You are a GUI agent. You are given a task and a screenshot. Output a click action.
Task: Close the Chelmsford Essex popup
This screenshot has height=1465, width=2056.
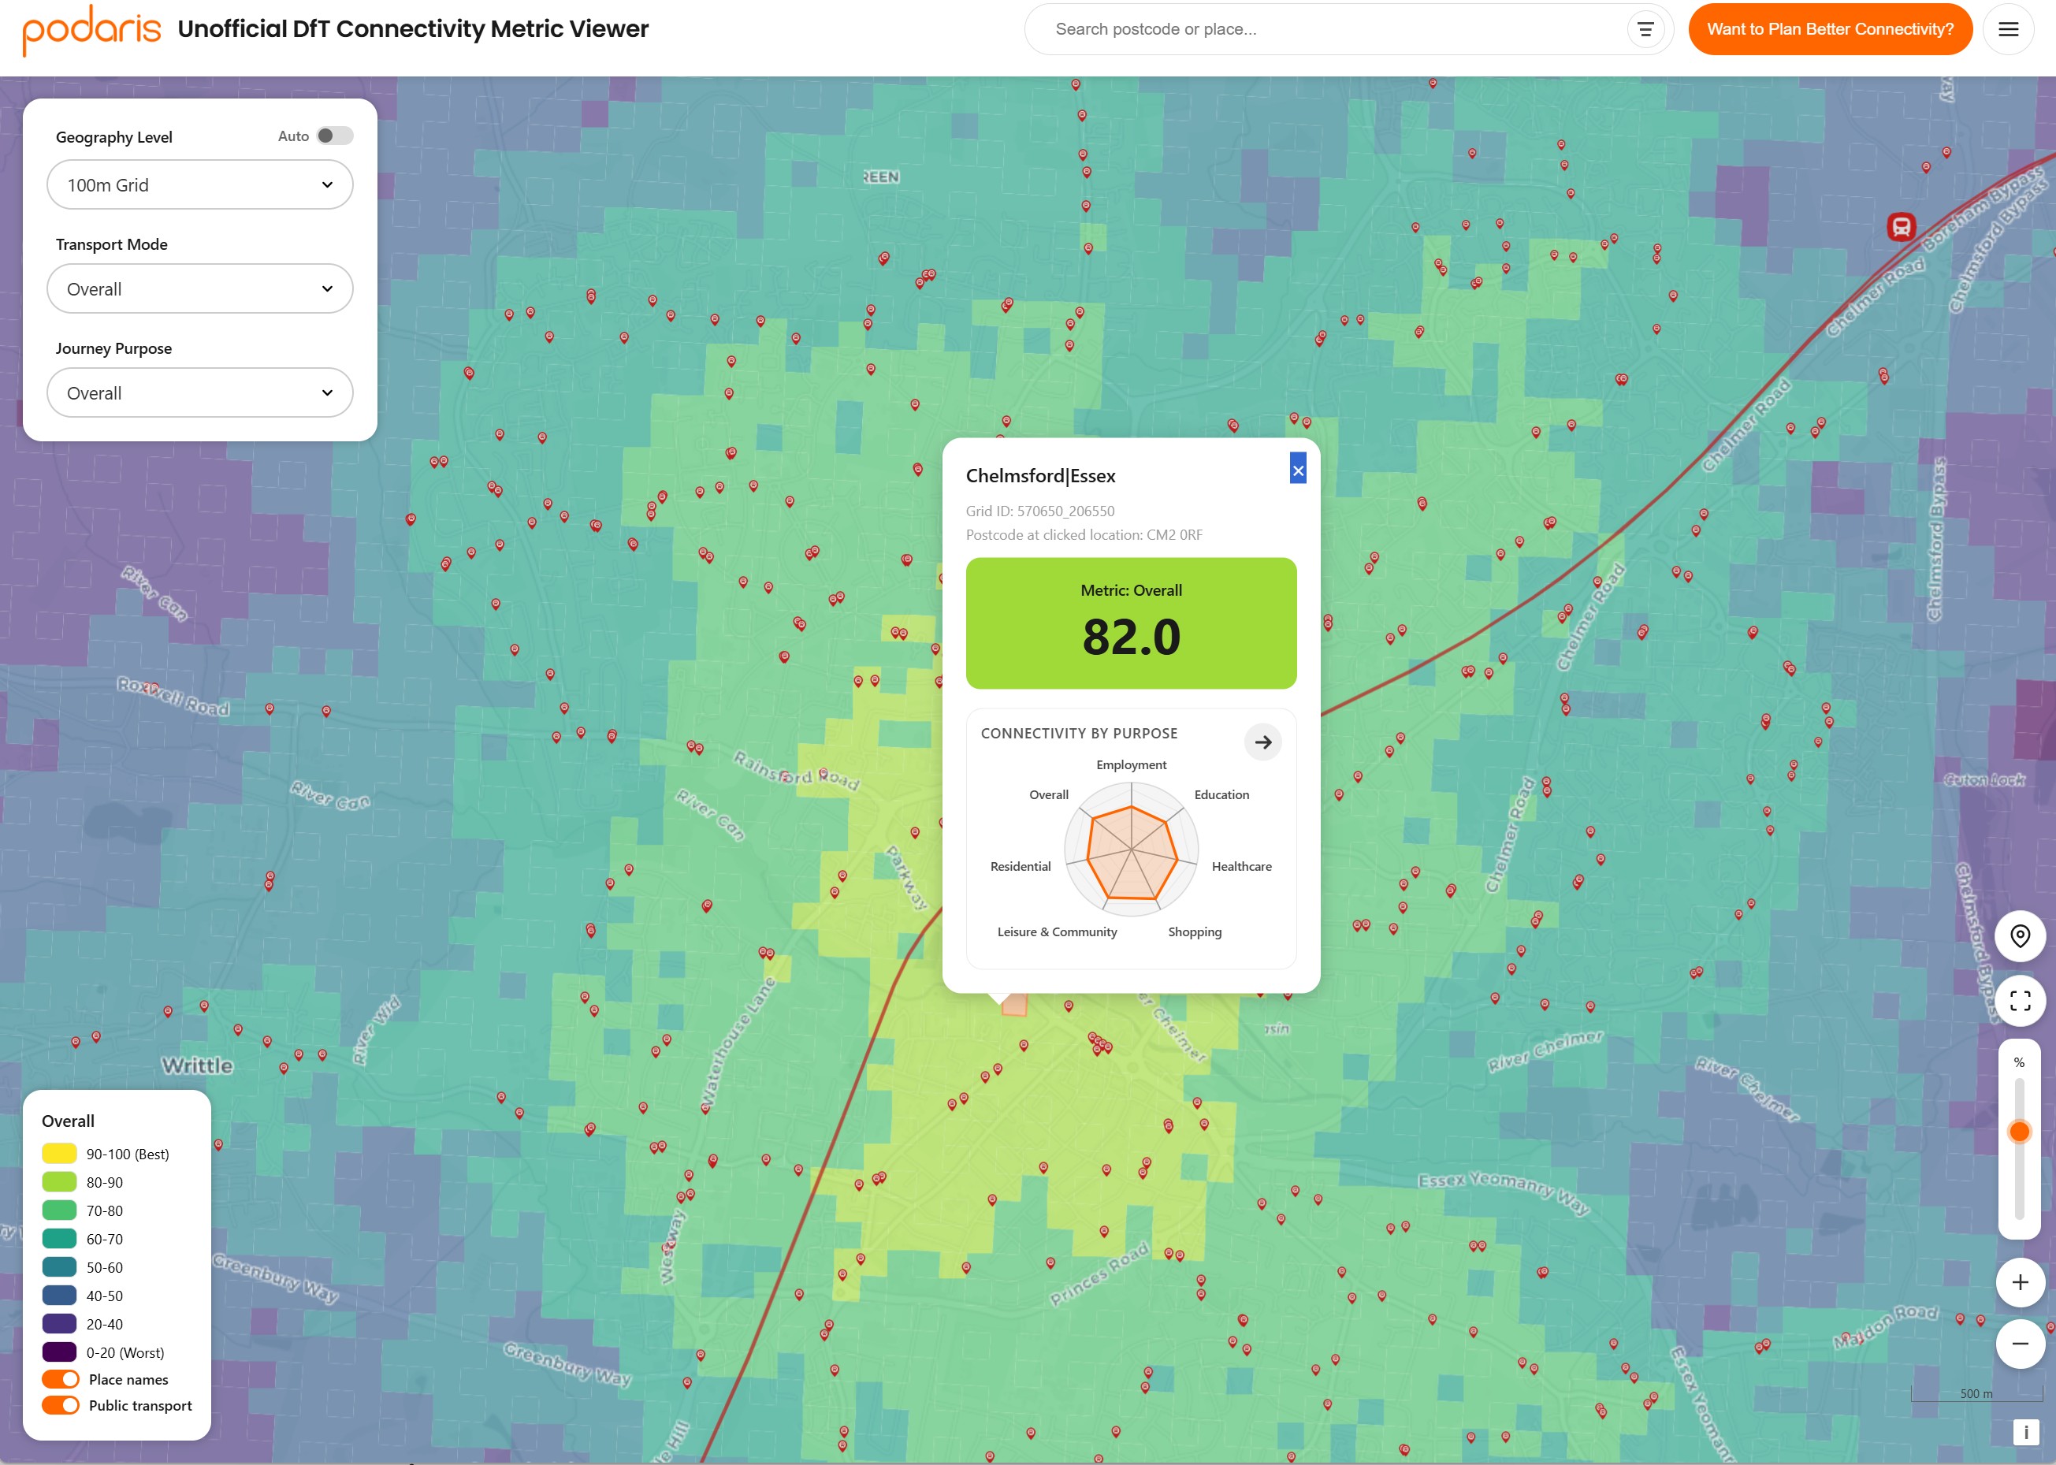point(1297,470)
